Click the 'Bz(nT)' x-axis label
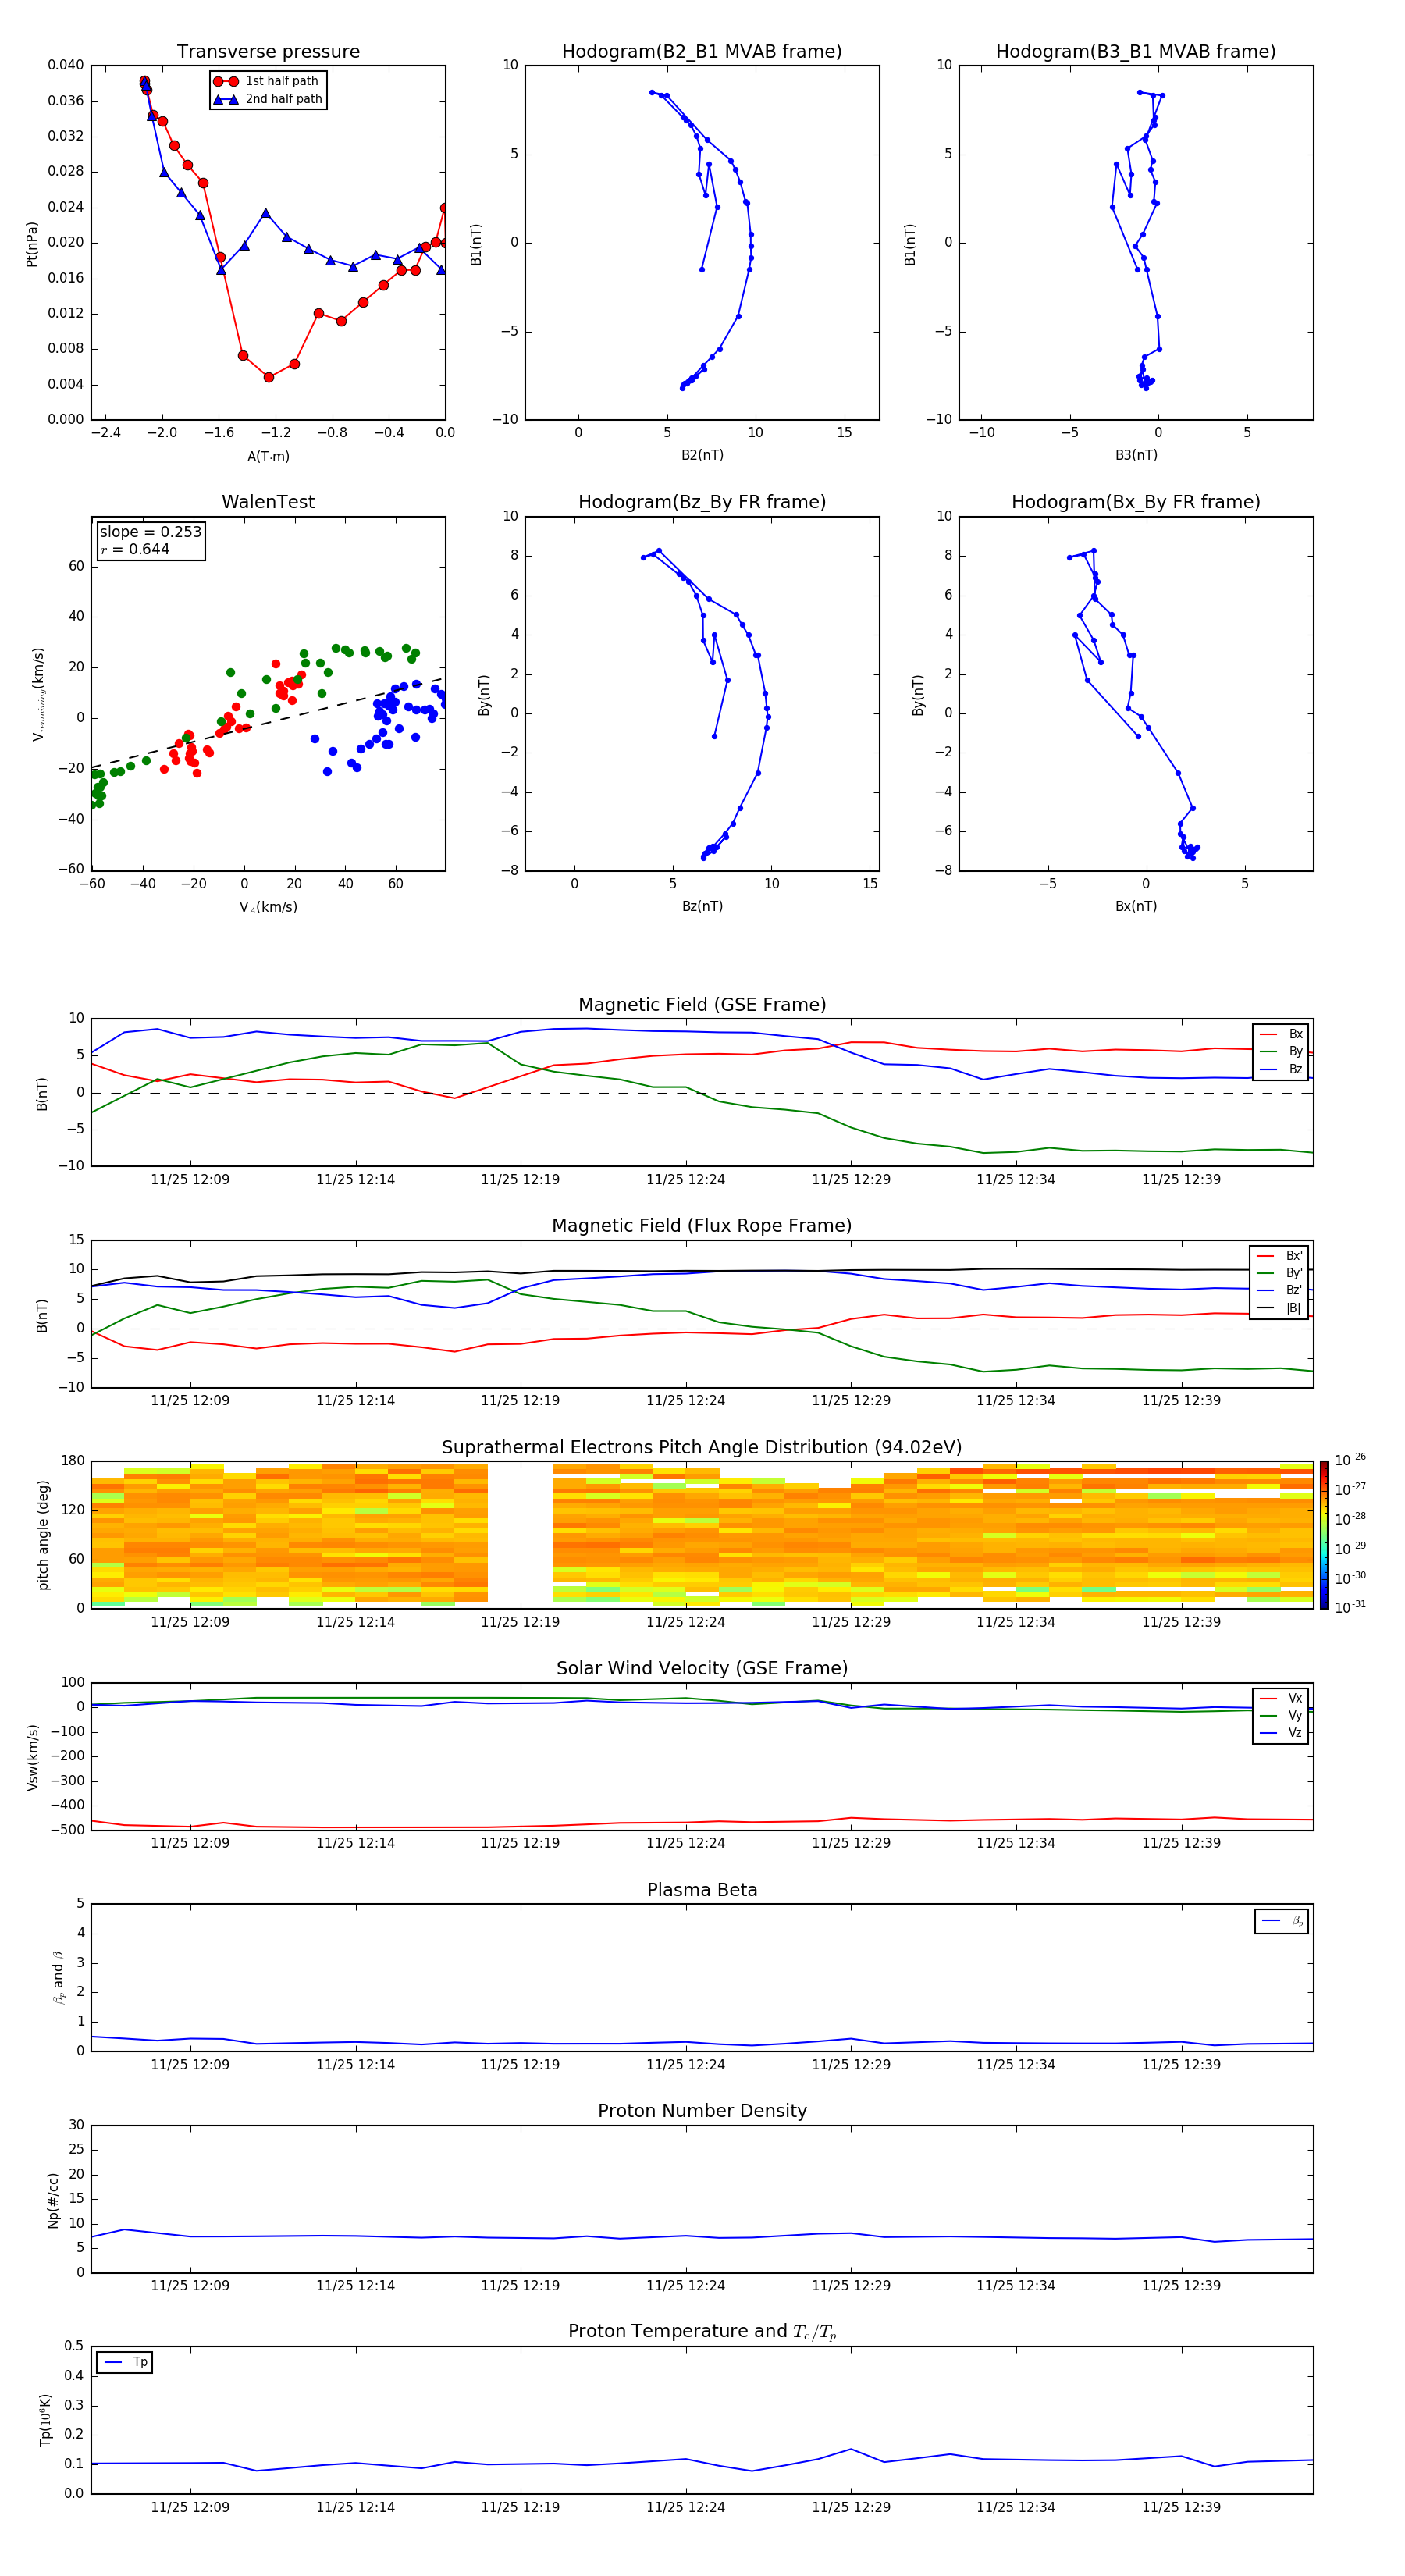1405x2576 pixels. click(702, 906)
